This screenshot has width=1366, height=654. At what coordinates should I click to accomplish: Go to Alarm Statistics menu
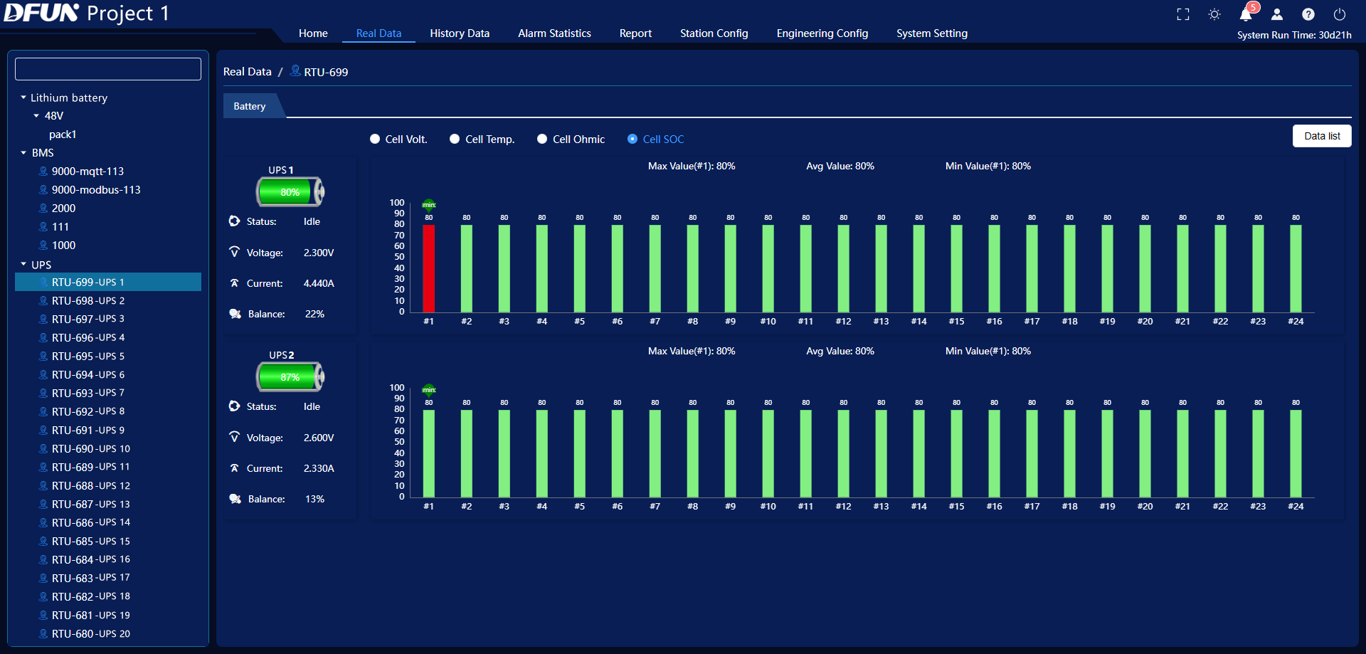pyautogui.click(x=554, y=33)
